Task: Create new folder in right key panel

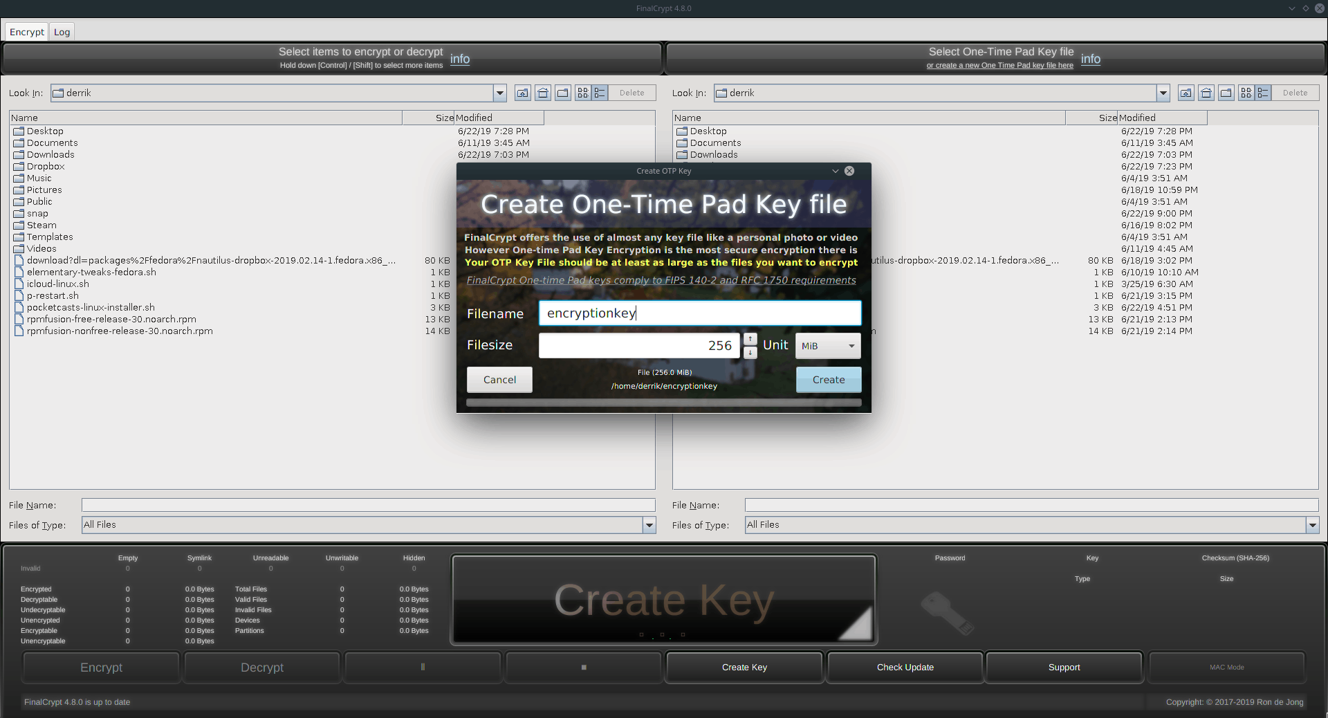Action: point(1226,93)
